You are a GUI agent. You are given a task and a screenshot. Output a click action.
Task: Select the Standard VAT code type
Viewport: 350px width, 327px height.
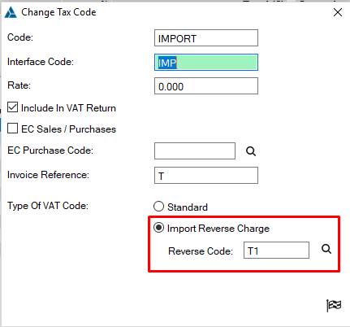[158, 207]
